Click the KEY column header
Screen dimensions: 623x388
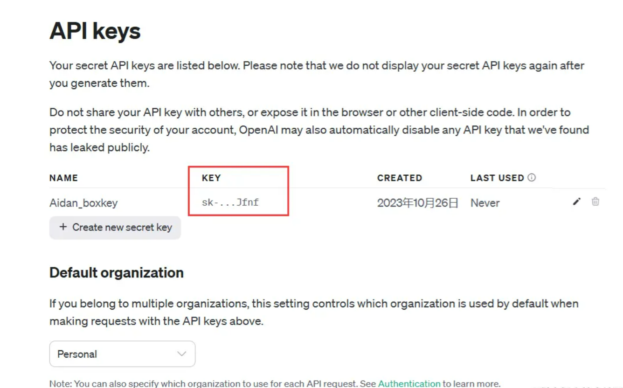click(x=211, y=178)
